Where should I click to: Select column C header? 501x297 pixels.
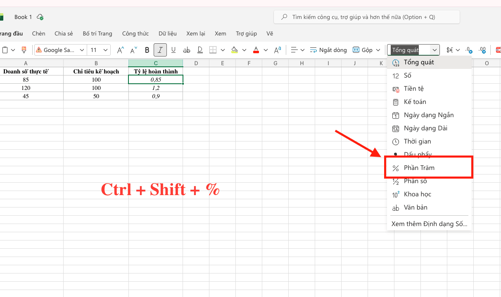[156, 63]
